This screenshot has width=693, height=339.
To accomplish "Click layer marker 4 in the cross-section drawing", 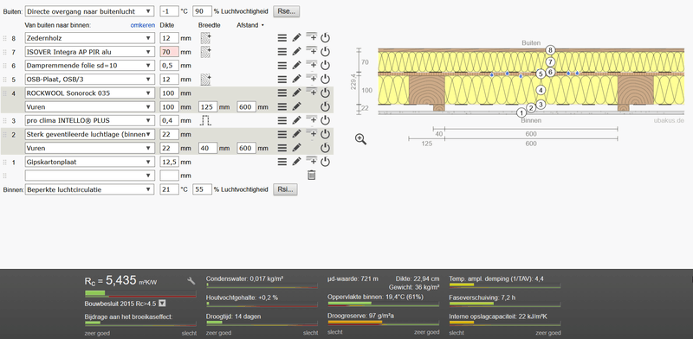I will [x=541, y=90].
